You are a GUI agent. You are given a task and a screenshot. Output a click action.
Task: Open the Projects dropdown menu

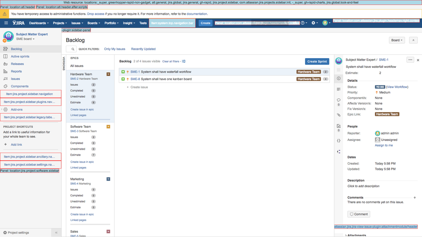(x=60, y=23)
